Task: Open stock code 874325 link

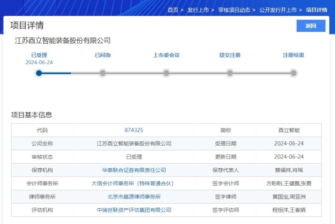Action: (134, 130)
